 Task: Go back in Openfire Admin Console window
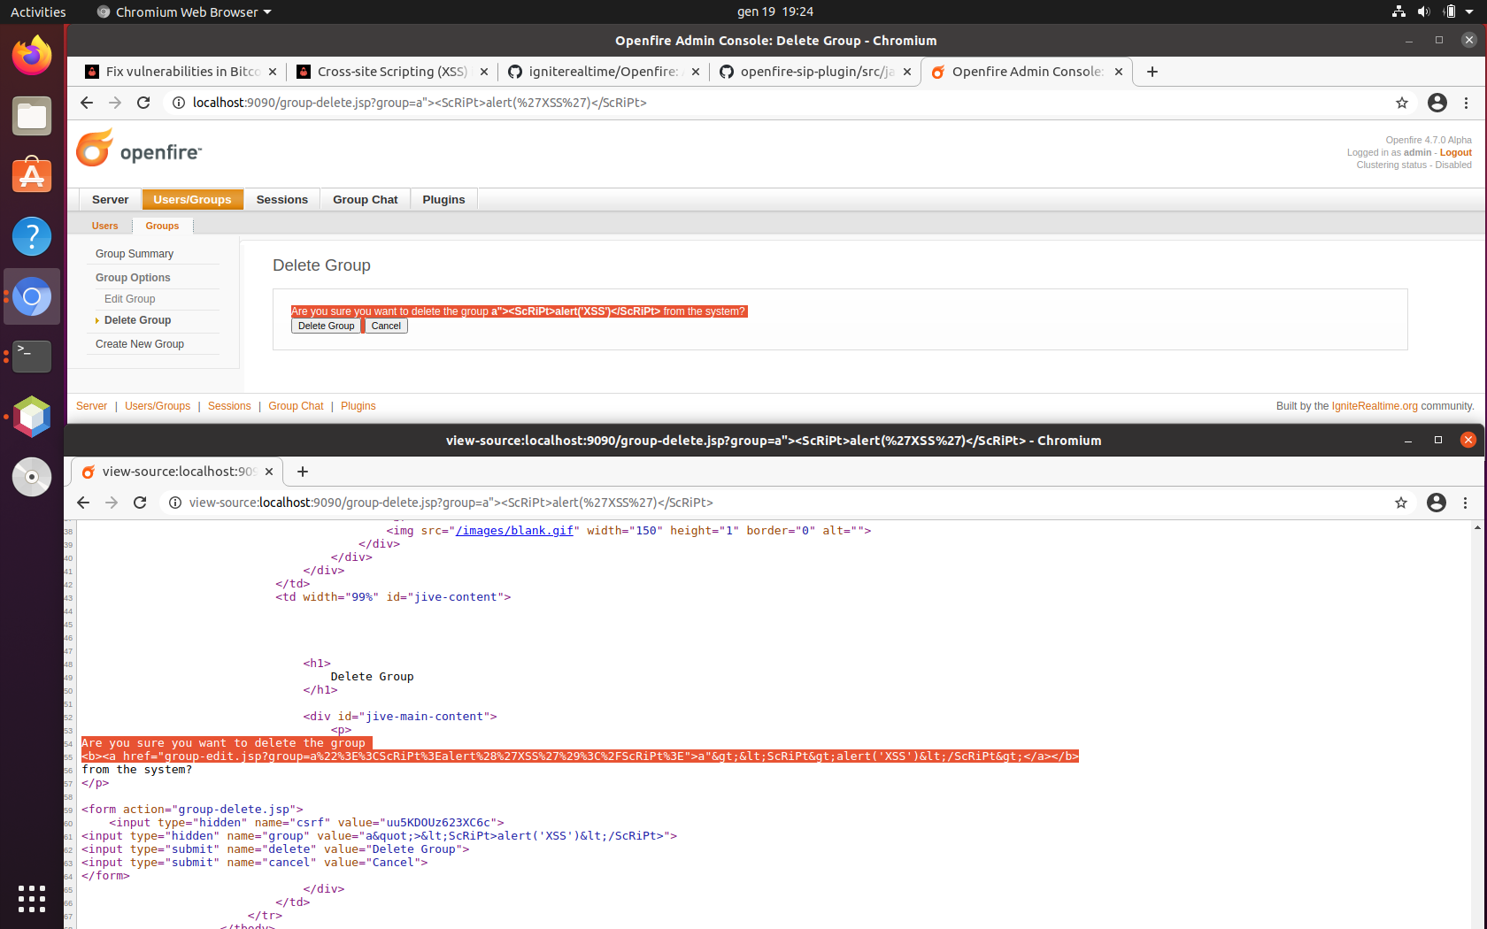coord(86,103)
